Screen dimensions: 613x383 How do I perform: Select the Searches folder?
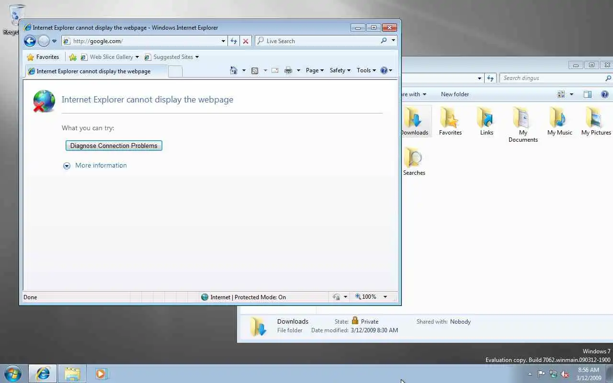pyautogui.click(x=414, y=161)
